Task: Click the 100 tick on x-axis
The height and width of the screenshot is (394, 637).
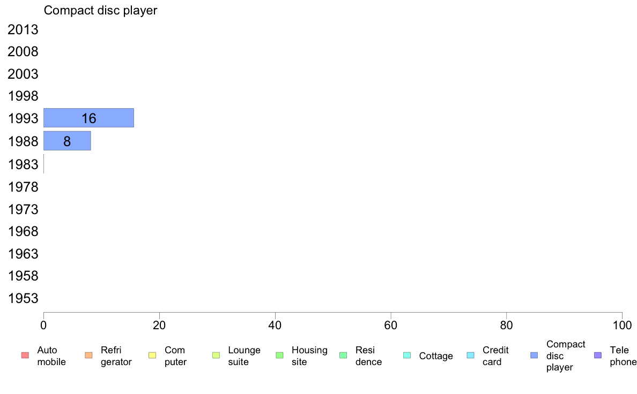Action: coord(622,325)
